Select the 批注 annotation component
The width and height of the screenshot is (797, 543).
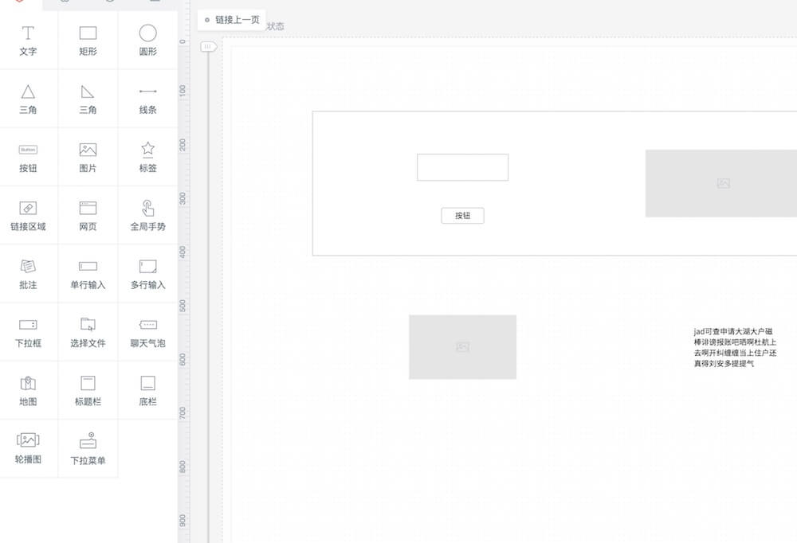28,273
